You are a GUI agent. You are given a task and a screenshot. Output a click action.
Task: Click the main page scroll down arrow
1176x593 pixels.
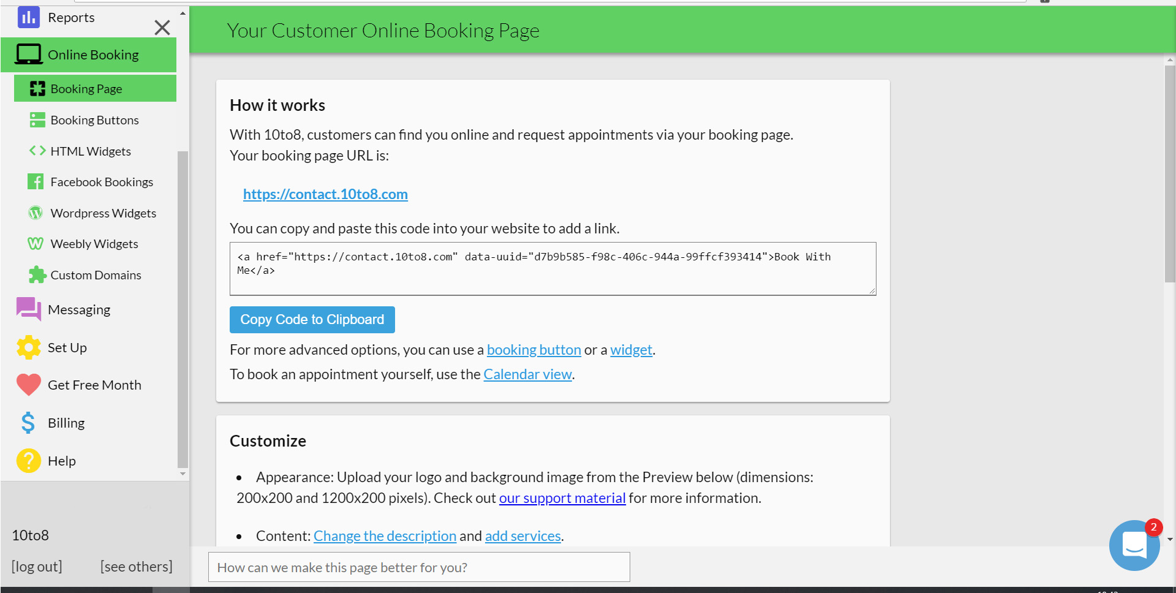coord(1170,539)
